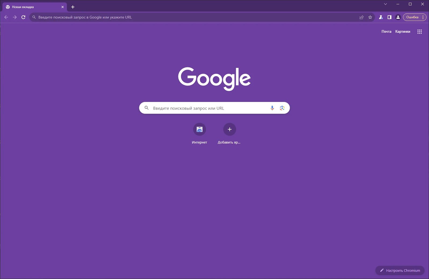
Task: Bookmark this tab with the star icon
Action: click(370, 17)
